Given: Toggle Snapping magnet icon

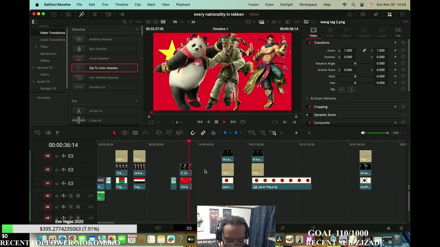Looking at the screenshot, I should click(193, 133).
